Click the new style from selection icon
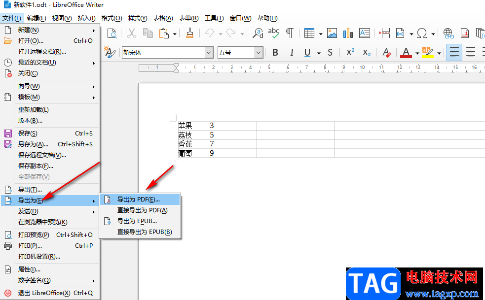The height and width of the screenshot is (300, 485). pos(109,52)
